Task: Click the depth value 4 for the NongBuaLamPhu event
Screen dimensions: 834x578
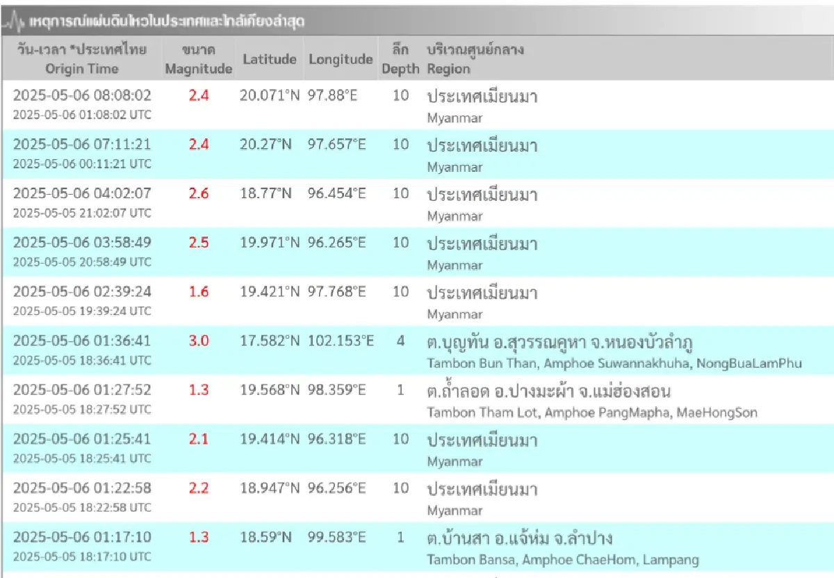Action: pos(400,341)
